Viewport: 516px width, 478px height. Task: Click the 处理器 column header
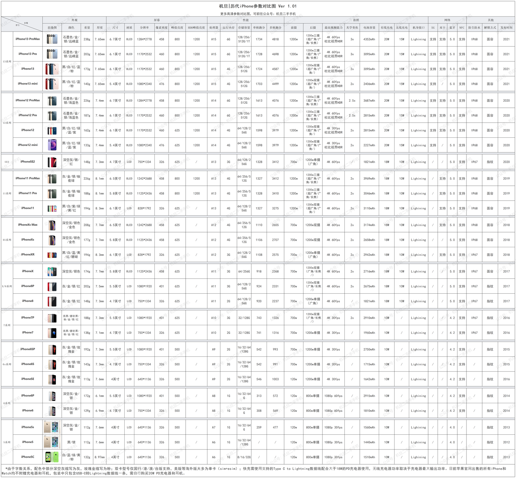(x=214, y=28)
